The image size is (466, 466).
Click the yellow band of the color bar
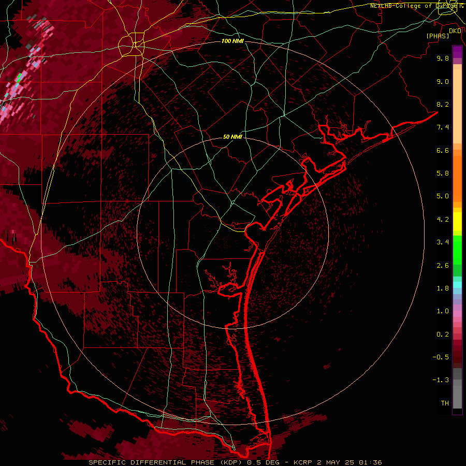[457, 222]
